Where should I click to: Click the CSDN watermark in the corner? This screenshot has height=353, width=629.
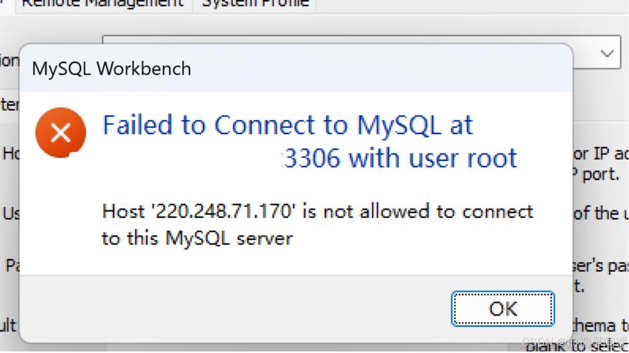tap(573, 342)
